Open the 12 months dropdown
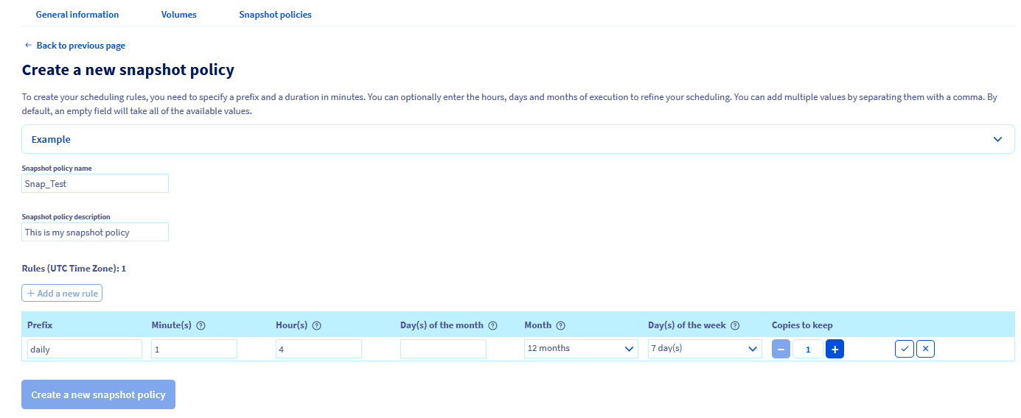1021x418 pixels. point(581,348)
